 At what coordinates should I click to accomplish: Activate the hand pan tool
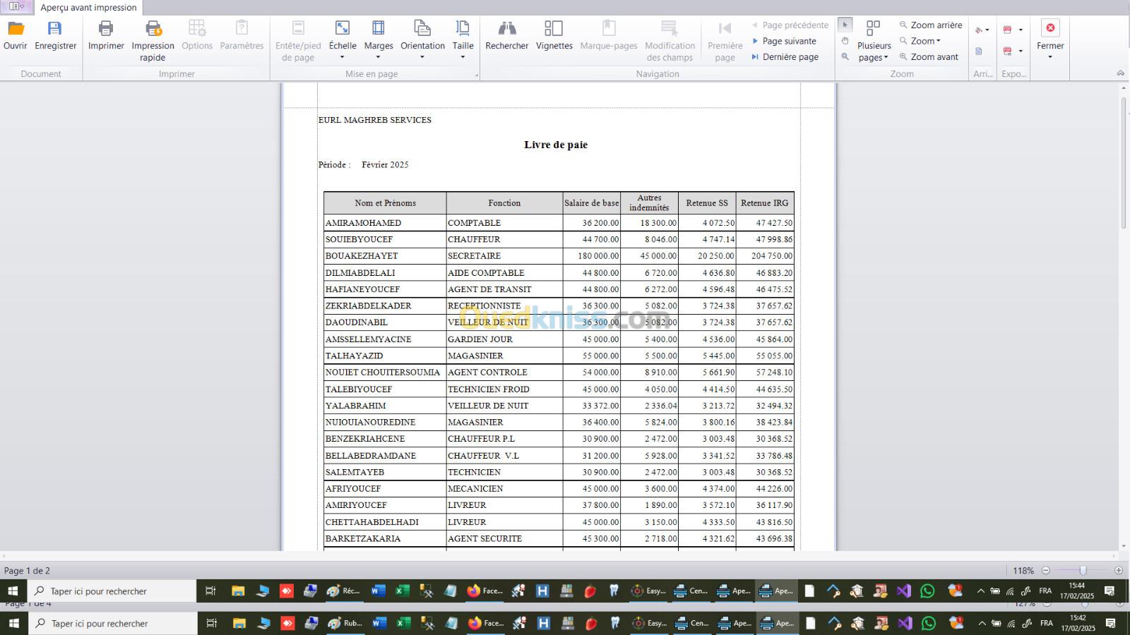pyautogui.click(x=845, y=41)
